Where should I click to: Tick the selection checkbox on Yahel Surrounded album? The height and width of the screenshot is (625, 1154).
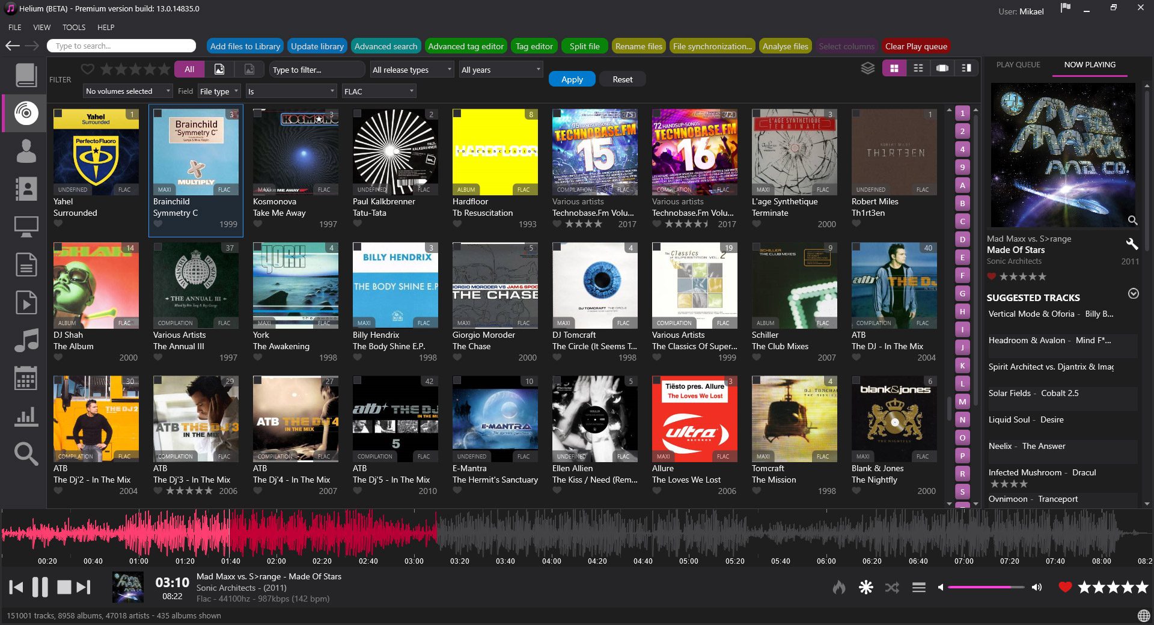pyautogui.click(x=58, y=113)
